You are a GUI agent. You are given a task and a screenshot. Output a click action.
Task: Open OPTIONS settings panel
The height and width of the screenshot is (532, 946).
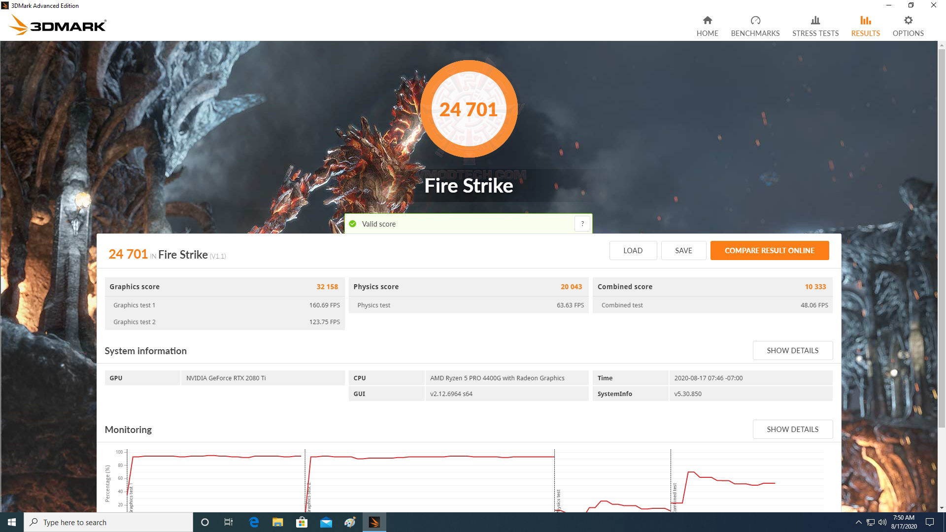point(908,25)
